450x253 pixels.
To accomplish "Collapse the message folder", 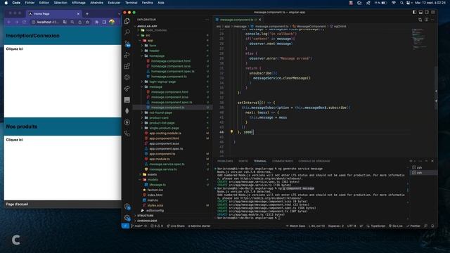I will tap(155, 87).
